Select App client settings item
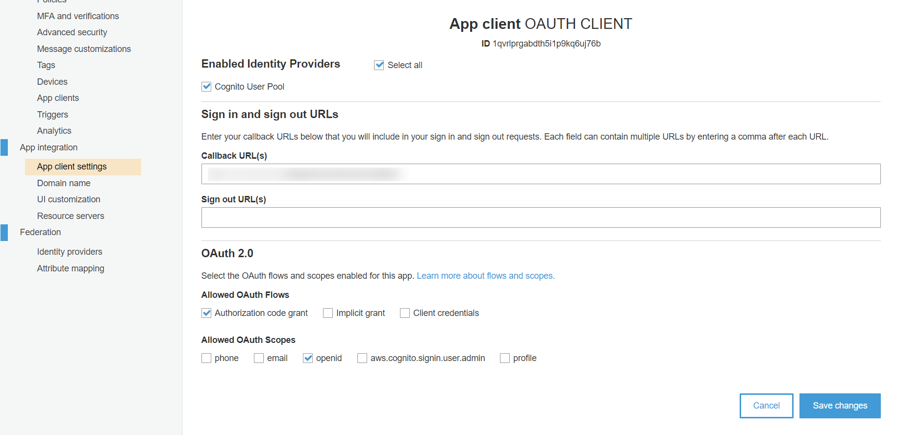 tap(83, 167)
